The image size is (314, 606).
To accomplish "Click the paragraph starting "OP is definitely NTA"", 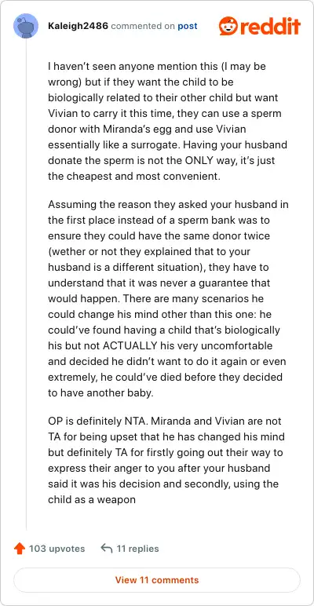I will 166,460.
